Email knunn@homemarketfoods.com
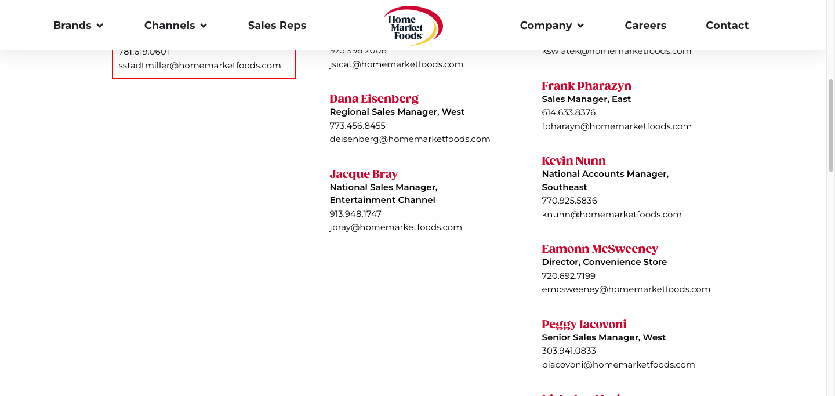Screen dimensions: 835x396 (x=611, y=215)
